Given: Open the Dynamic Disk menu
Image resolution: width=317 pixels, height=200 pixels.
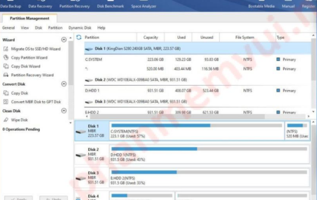Looking at the screenshot, I should coord(80,28).
